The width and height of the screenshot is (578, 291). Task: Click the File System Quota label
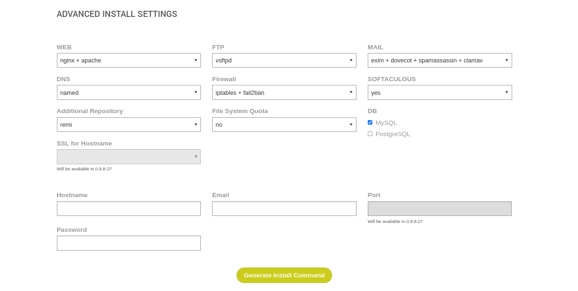click(240, 111)
